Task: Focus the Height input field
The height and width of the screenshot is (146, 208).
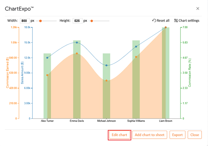Action: click(77, 21)
